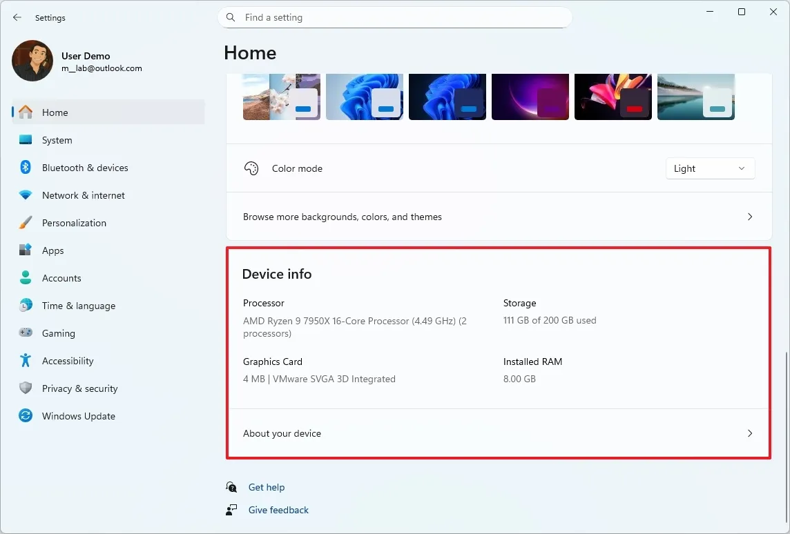The height and width of the screenshot is (534, 790).
Task: Open the Get help link
Action: 267,487
